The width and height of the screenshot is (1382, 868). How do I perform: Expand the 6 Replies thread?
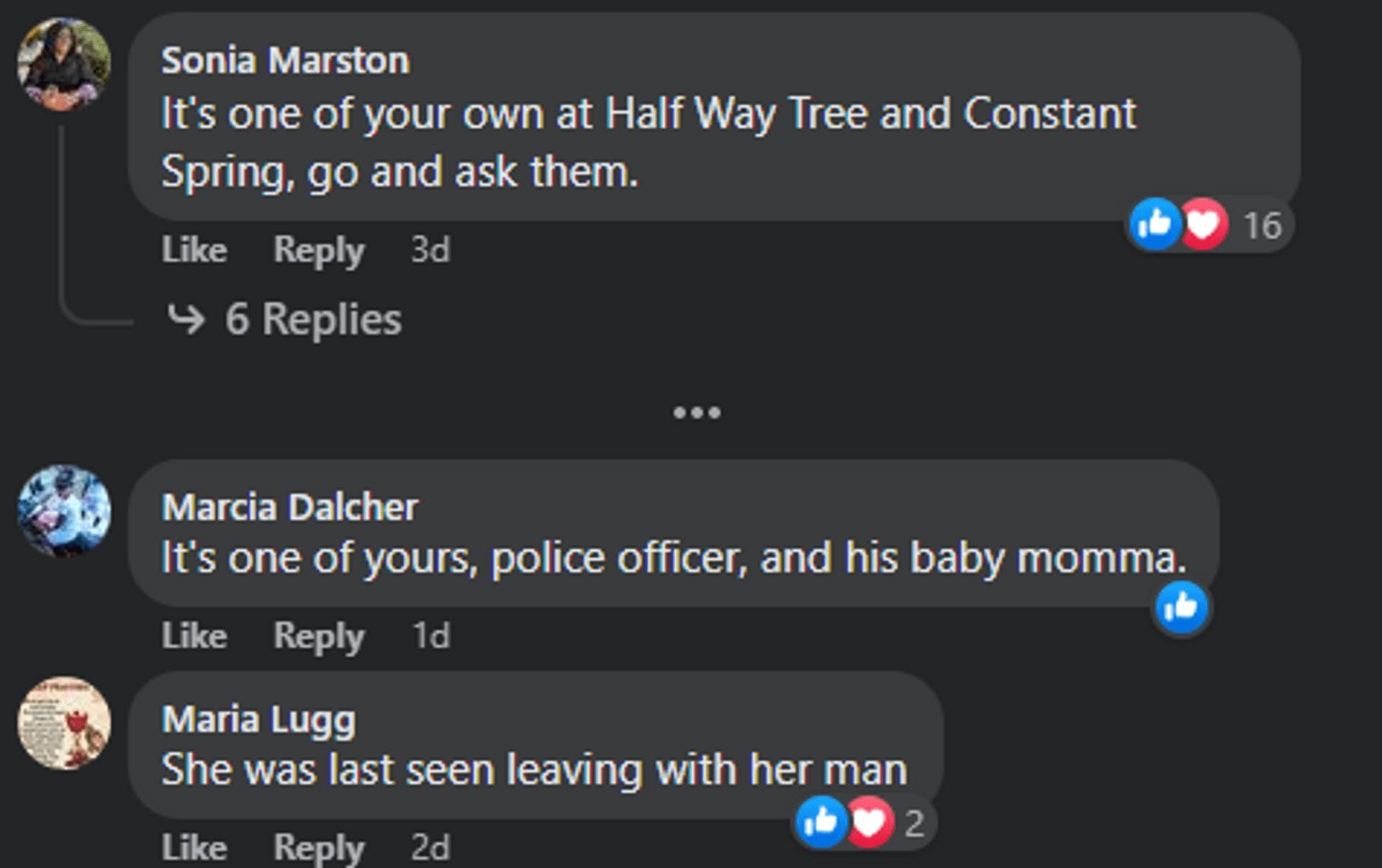[x=313, y=319]
